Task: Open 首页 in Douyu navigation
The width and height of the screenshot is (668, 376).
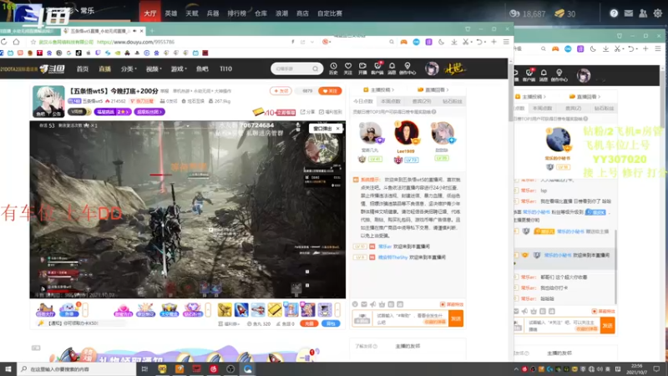Action: click(x=82, y=69)
